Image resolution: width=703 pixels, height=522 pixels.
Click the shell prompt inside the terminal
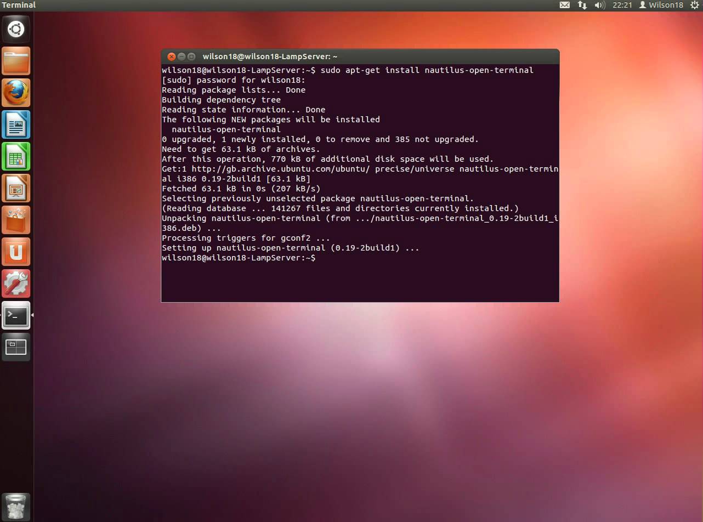tap(239, 258)
